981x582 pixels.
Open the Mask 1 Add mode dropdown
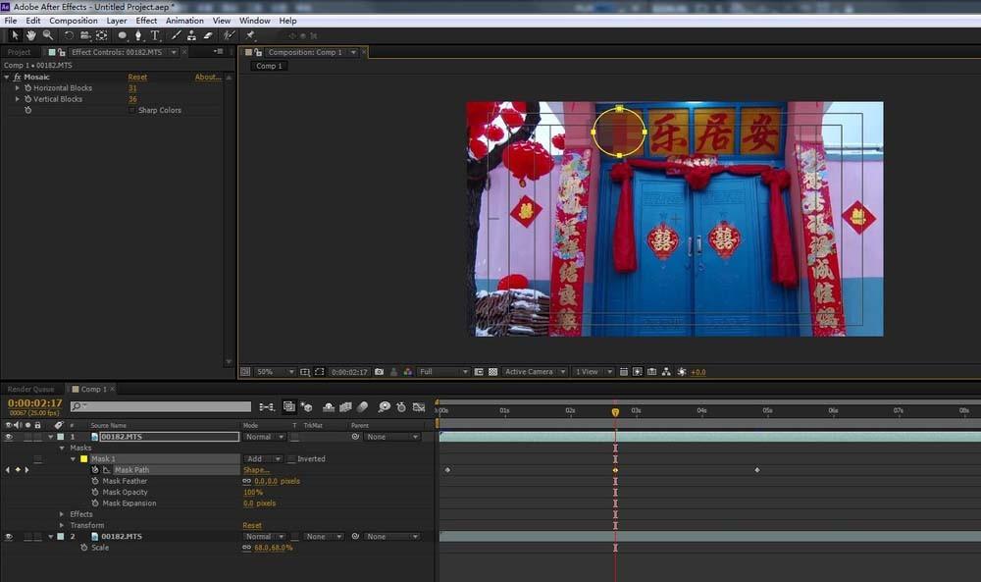coord(263,459)
